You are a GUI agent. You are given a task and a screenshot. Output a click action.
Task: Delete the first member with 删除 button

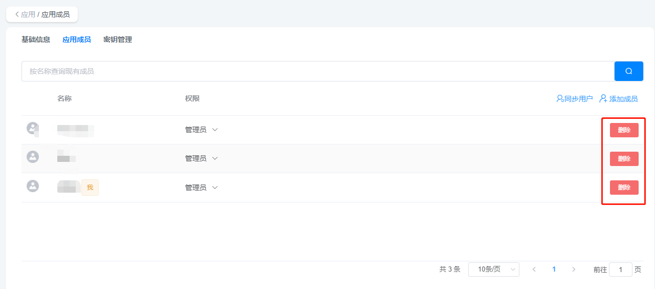click(x=624, y=130)
